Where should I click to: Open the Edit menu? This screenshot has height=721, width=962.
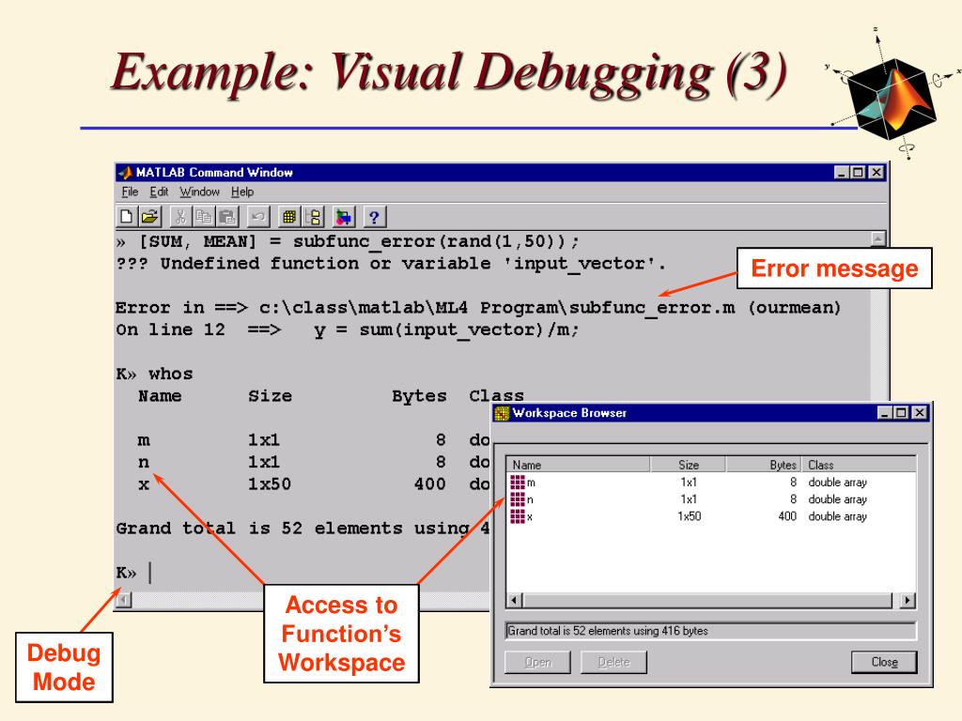click(159, 192)
